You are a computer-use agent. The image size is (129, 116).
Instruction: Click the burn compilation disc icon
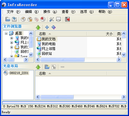[23, 19]
